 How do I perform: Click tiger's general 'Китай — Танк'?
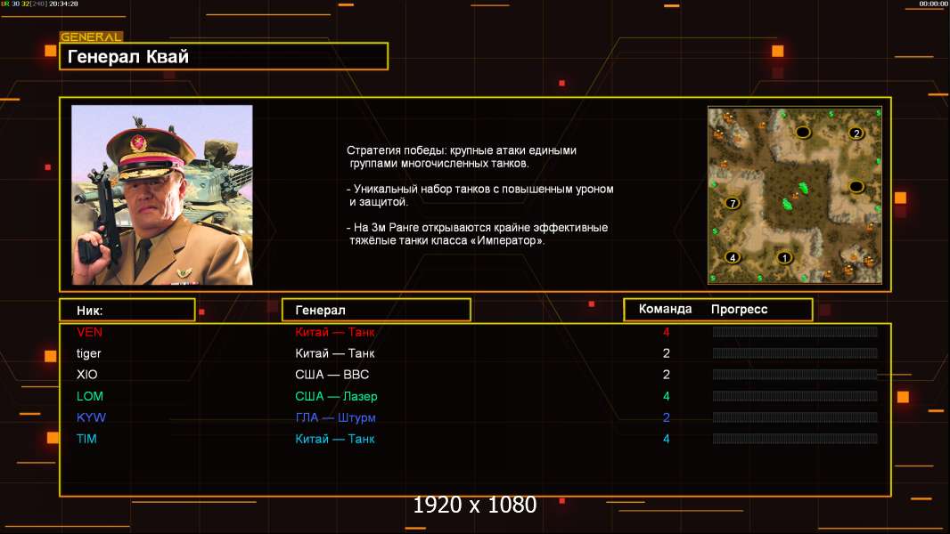(334, 353)
